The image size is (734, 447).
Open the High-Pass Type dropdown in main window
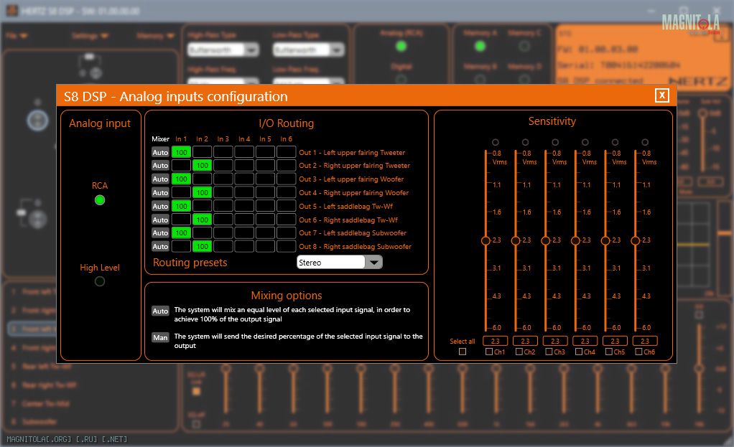pyautogui.click(x=223, y=50)
